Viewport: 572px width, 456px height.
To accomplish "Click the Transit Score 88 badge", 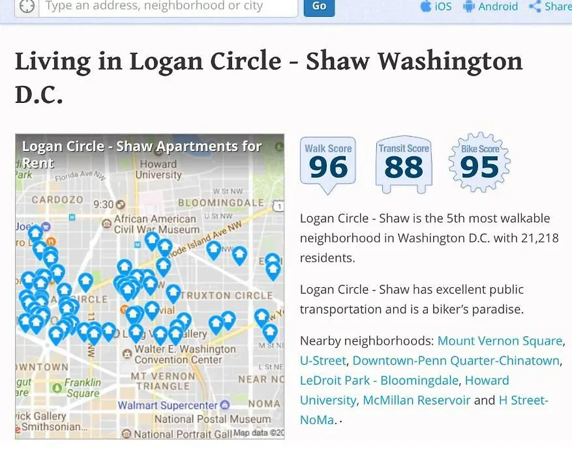I will [404, 165].
